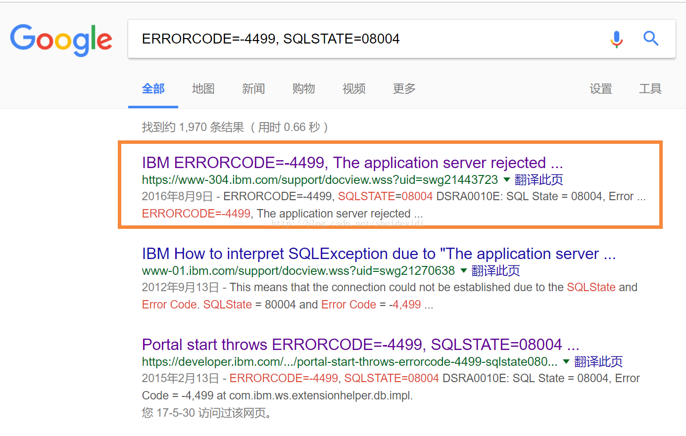Switch to the 新闻 tab
The width and height of the screenshot is (686, 436).
(x=253, y=89)
